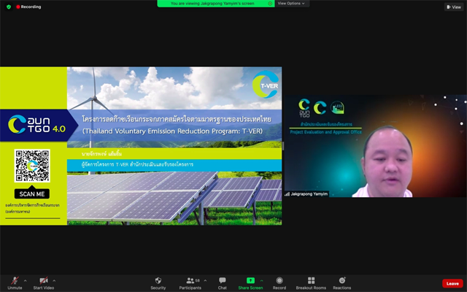The image size is (467, 292).
Task: Open Breakout Rooms grid icon
Action: [311, 280]
